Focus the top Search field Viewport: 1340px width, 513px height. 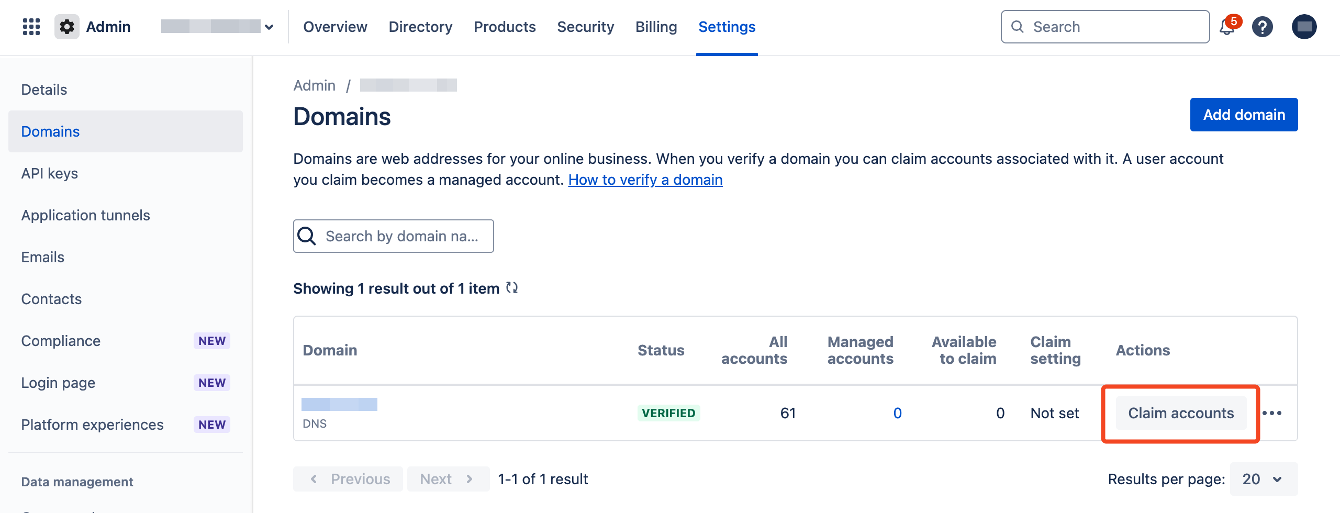(1105, 27)
